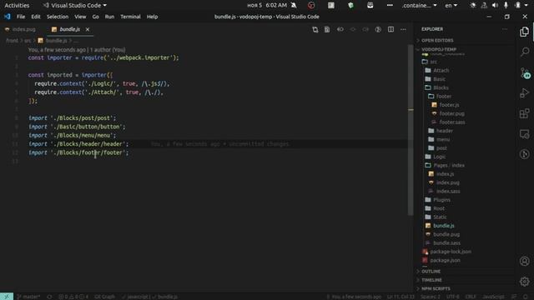Open the Explorer view in activity bar
The height and width of the screenshot is (300, 534).
coord(525,32)
